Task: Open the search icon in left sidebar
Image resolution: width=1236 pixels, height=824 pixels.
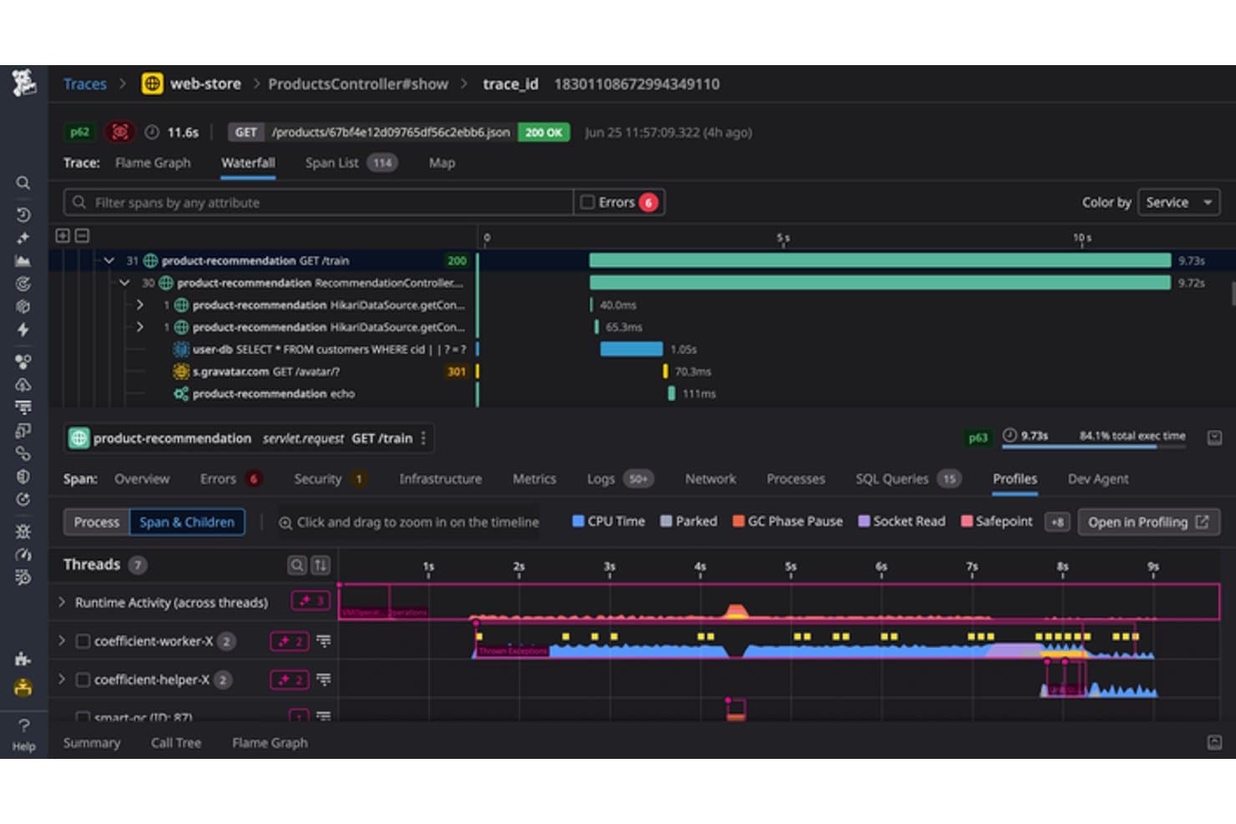Action: tap(23, 183)
